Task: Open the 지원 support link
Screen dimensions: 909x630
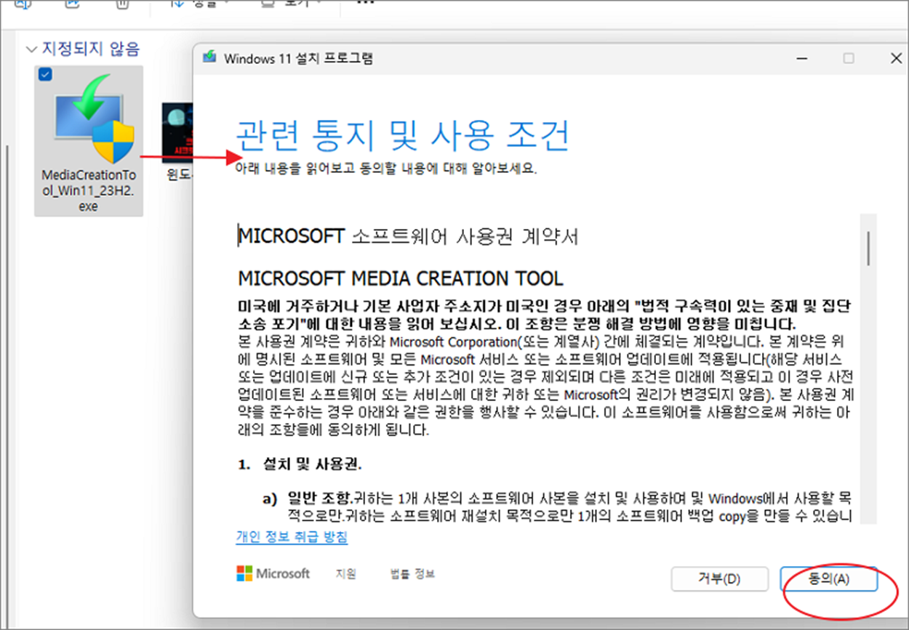Action: [x=346, y=574]
